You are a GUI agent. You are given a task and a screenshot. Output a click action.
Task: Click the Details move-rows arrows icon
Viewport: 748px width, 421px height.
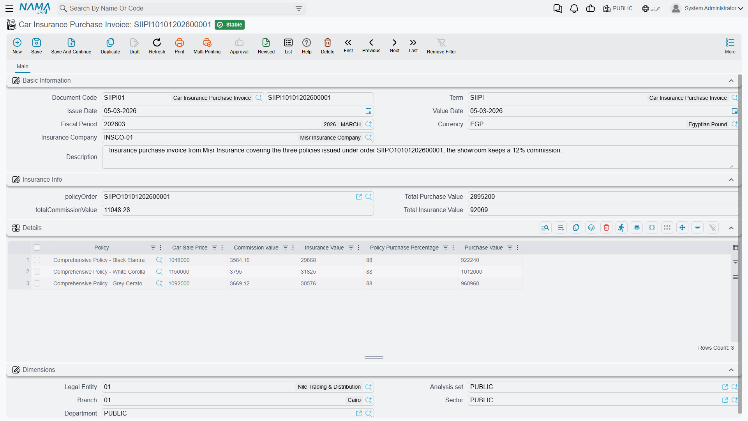(682, 228)
